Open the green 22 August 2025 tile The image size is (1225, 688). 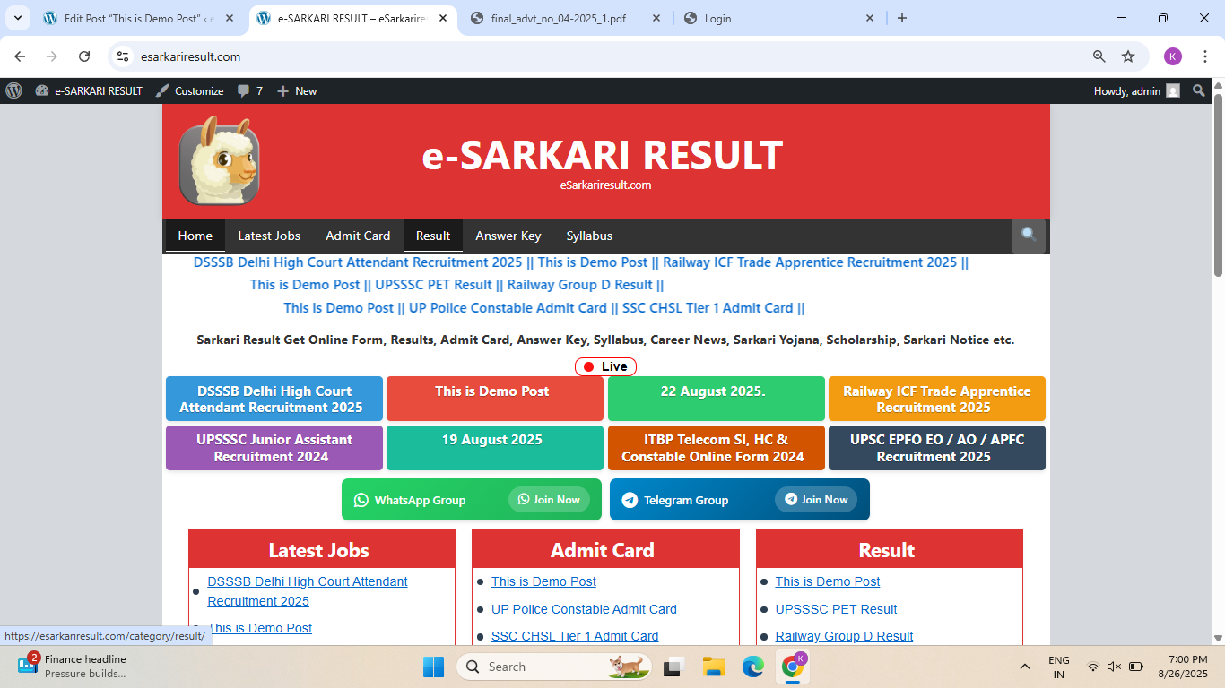[x=717, y=399]
